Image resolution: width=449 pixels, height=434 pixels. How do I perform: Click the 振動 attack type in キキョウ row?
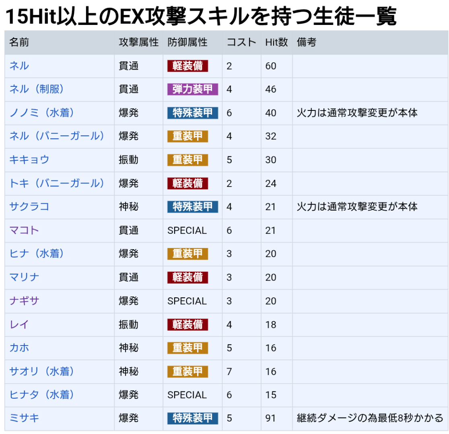tap(129, 160)
